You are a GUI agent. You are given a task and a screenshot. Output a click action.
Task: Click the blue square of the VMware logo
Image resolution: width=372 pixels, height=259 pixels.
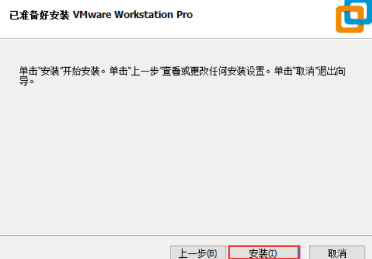click(x=366, y=9)
